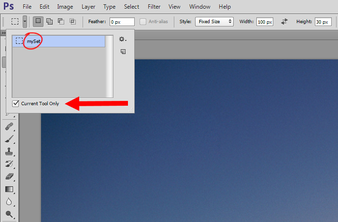This screenshot has height=222, width=338.
Task: Click the Feather label
Action: click(x=97, y=22)
